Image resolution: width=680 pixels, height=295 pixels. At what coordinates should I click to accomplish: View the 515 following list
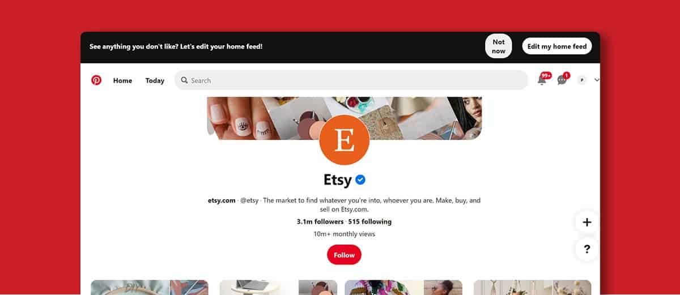(370, 221)
